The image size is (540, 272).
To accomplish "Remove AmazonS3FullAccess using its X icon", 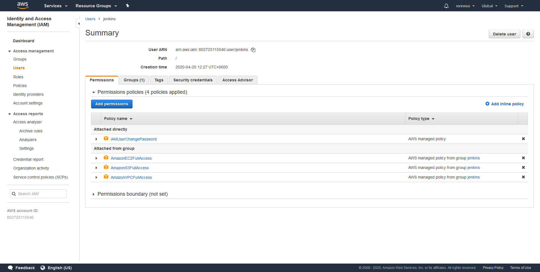I will [523, 168].
